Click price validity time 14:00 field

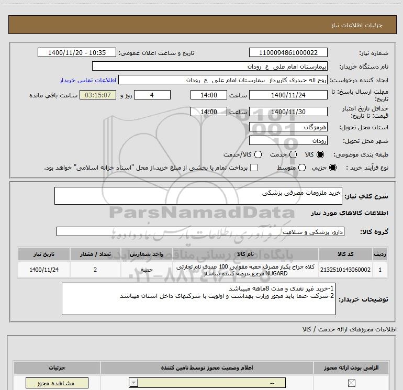tap(209, 112)
